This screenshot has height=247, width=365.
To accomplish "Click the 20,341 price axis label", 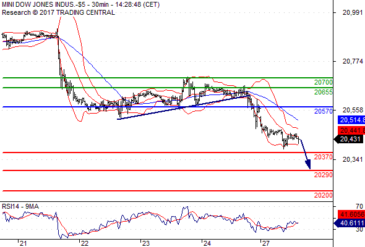I will click(x=353, y=159).
